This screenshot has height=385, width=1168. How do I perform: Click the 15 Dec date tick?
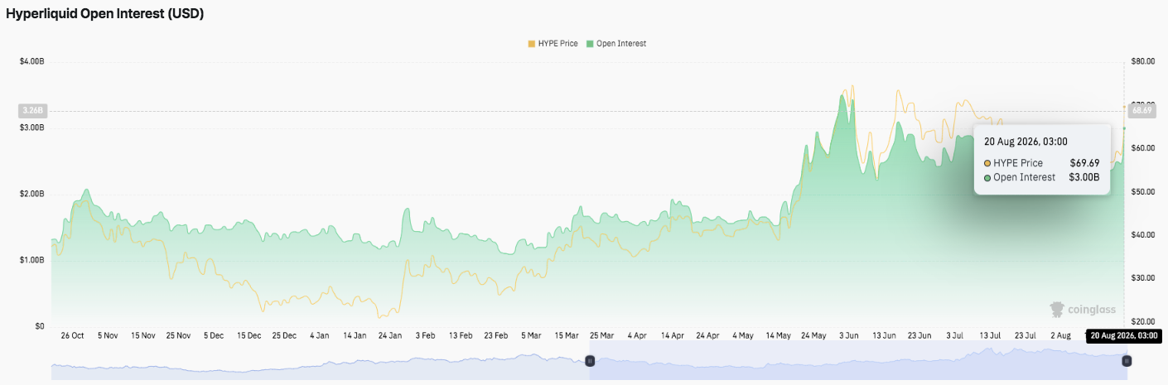(249, 335)
